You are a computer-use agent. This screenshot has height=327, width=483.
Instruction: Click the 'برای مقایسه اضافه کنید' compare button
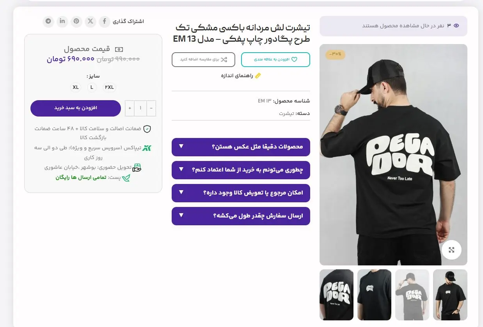point(203,60)
